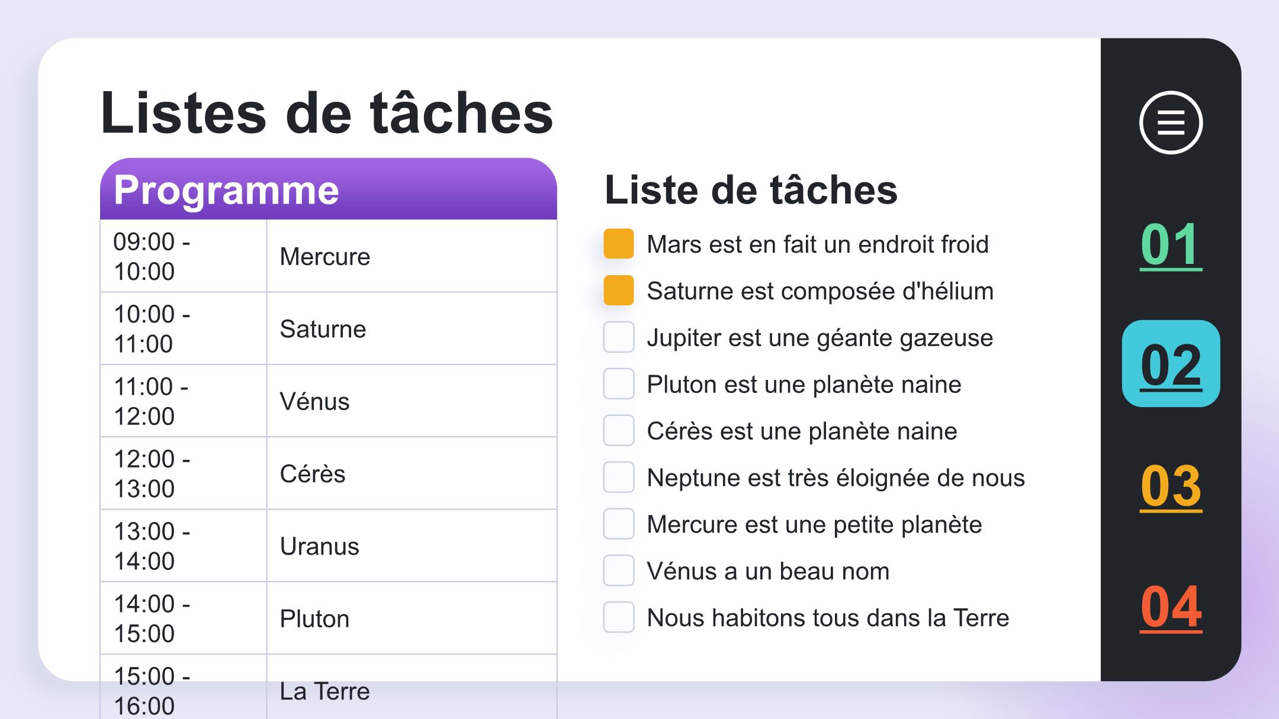Open section 04 in sidebar

click(1171, 607)
